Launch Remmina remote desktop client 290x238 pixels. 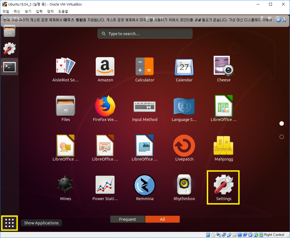pos(145,188)
